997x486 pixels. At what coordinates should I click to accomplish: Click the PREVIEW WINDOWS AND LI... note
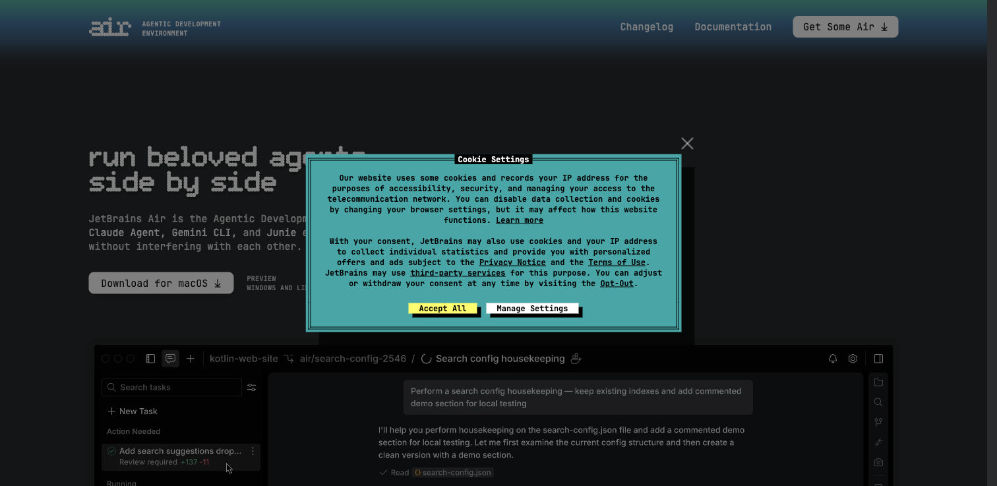tap(276, 284)
